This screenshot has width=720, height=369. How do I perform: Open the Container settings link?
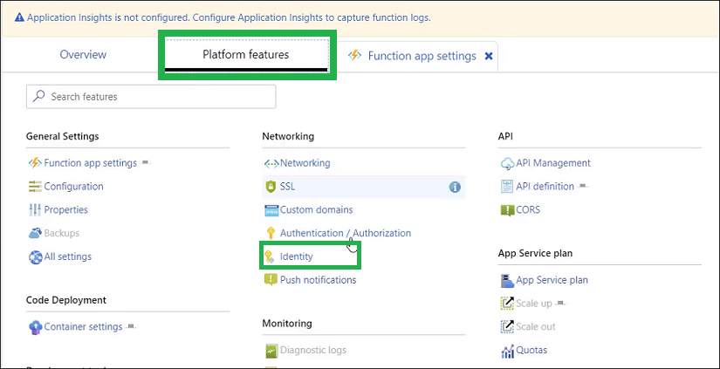[x=83, y=327]
